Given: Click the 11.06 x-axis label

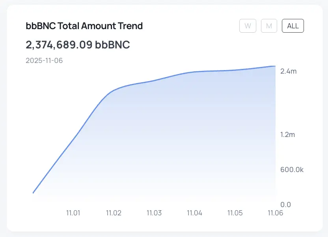Looking at the screenshot, I should [275, 213].
